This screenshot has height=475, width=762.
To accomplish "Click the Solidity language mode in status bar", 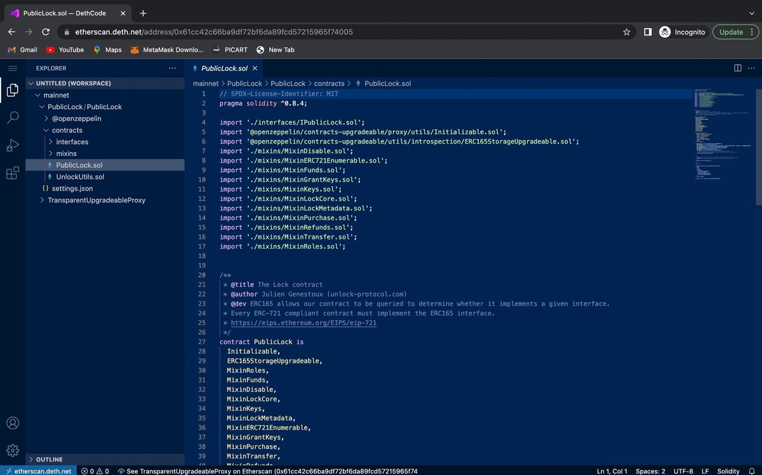I will (728, 471).
